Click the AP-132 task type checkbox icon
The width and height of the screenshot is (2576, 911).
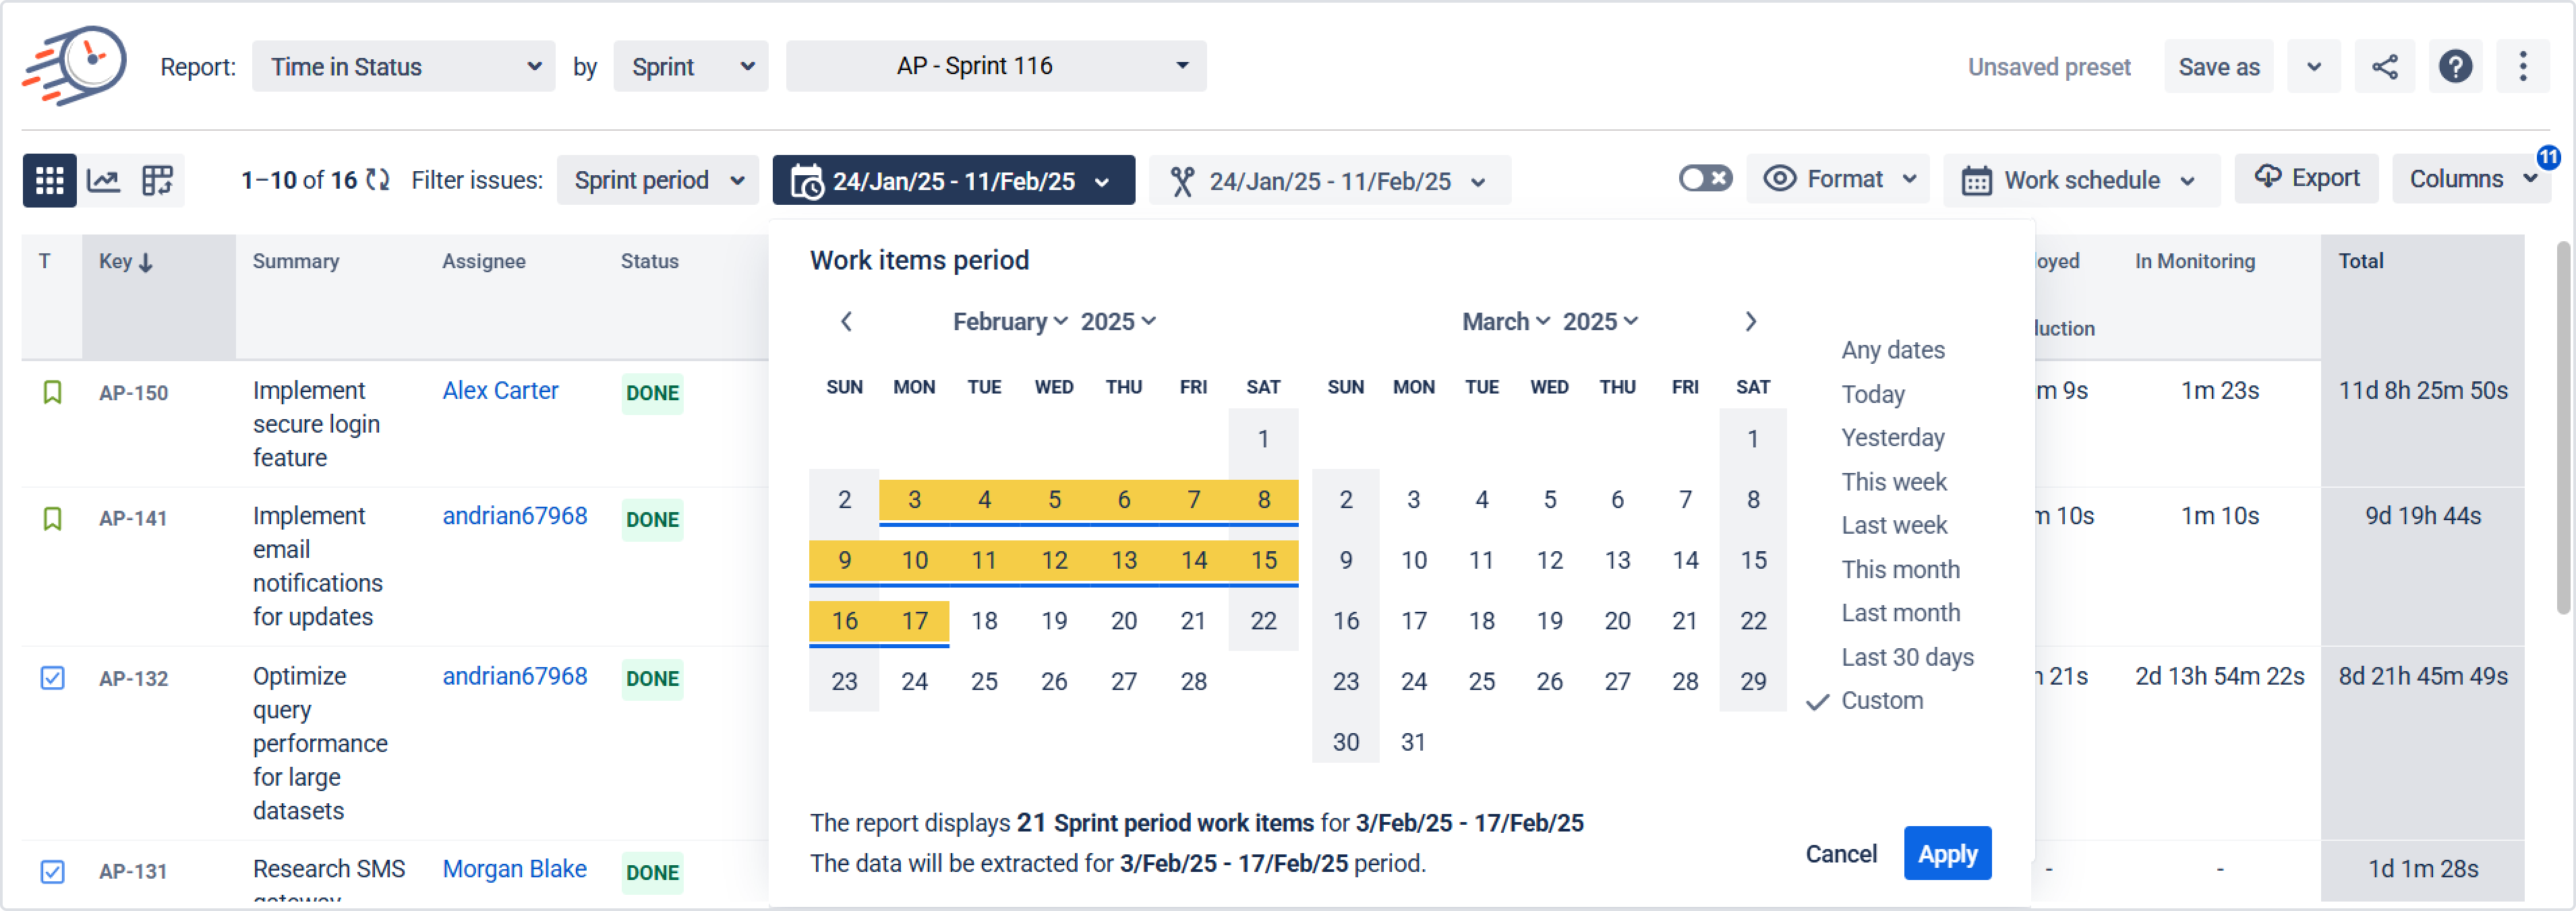coord(52,677)
